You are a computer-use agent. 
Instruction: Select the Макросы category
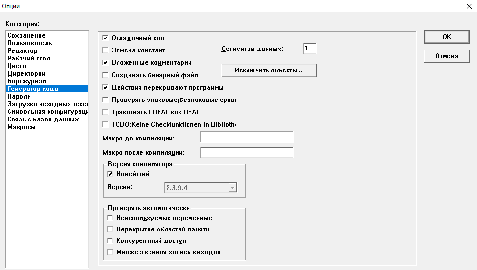[x=21, y=127]
